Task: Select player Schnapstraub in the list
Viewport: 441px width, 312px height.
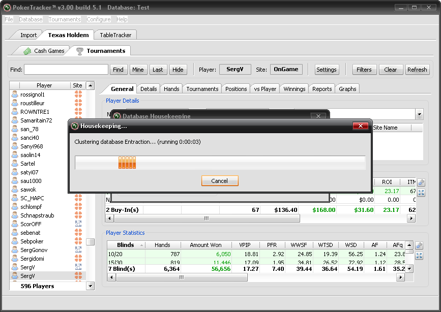Action: pos(37,215)
